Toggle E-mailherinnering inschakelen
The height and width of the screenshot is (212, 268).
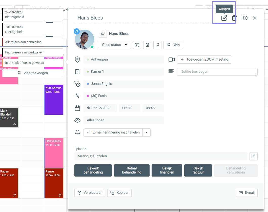113,132
